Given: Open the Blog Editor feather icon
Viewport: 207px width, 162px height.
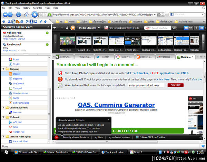Looking at the screenshot, I should pyautogui.click(x=41, y=21).
